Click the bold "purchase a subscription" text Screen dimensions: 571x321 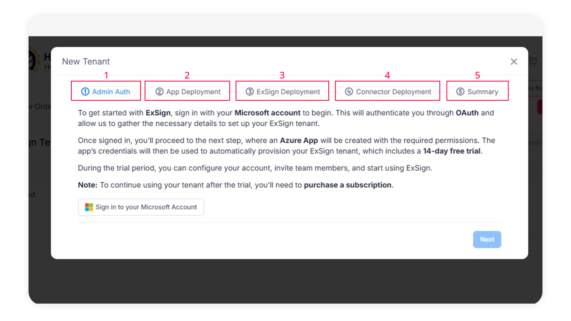click(x=348, y=185)
